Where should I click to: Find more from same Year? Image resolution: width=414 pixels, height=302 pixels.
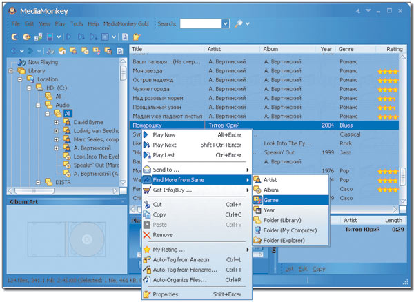(x=290, y=210)
